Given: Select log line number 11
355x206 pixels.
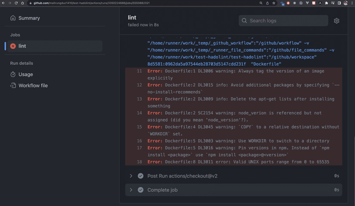Looking at the screenshot, I should point(139,71).
